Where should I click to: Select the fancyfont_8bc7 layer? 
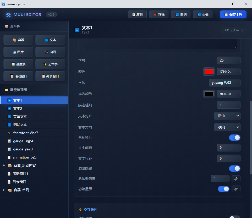pyautogui.click(x=34, y=133)
